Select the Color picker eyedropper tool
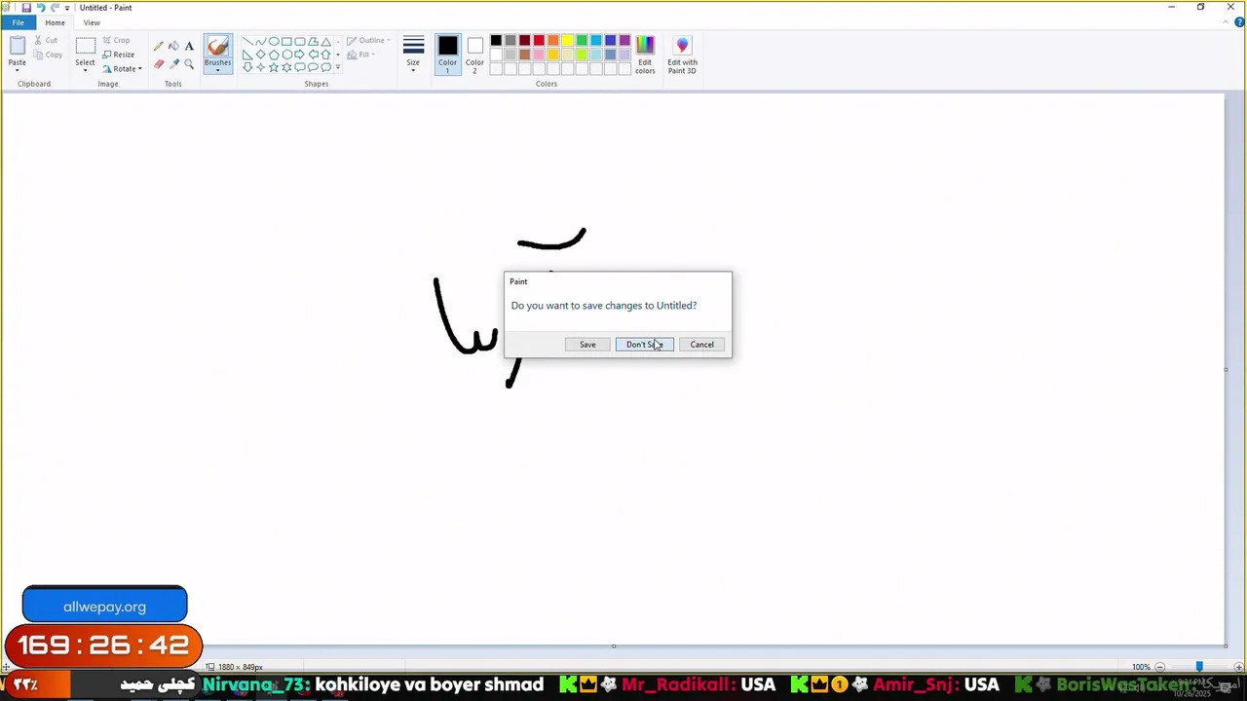1247x701 pixels. [173, 64]
